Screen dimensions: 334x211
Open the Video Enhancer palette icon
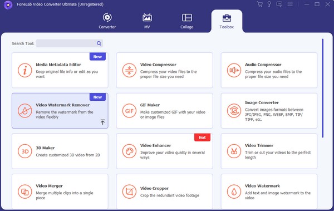tap(129, 151)
